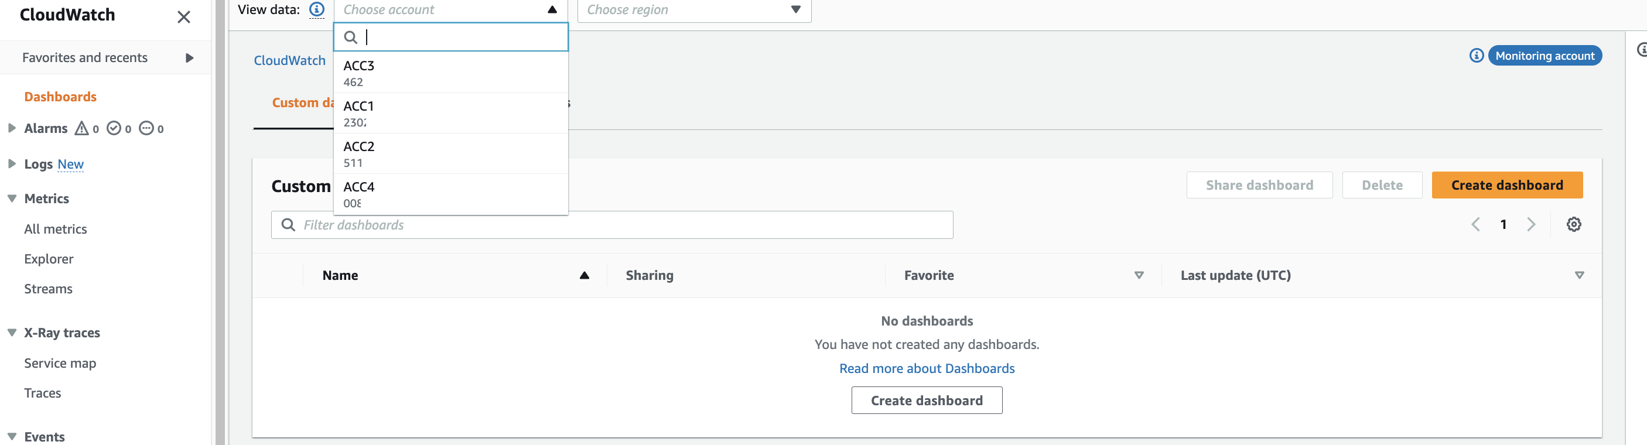
Task: Go to the next page arrow
Action: [x=1530, y=224]
